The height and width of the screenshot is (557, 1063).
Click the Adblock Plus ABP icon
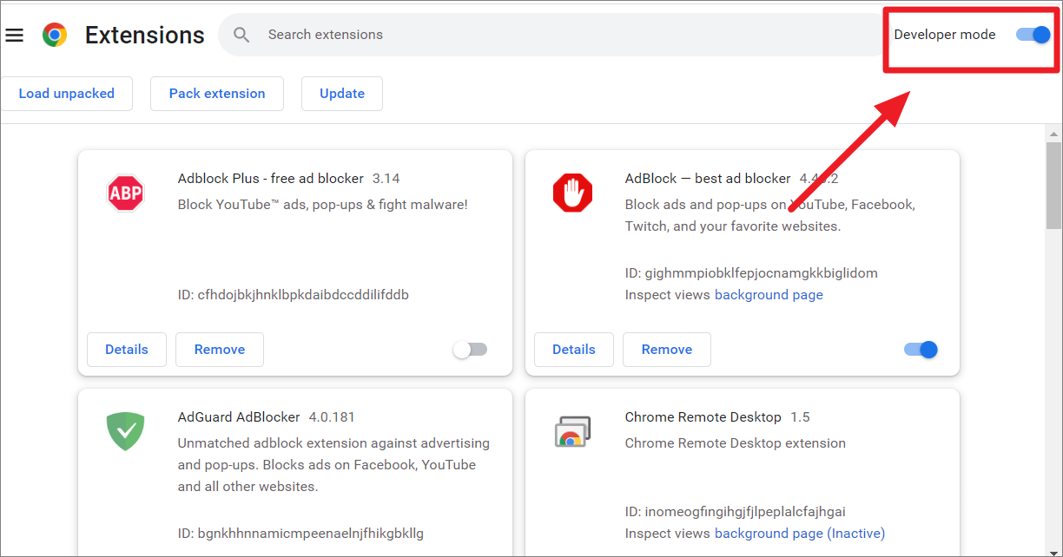click(x=125, y=193)
